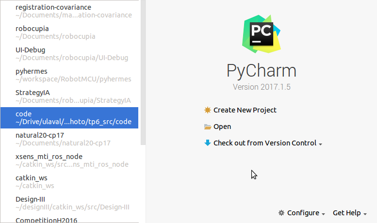Click the Version 2017.1.5 text
The width and height of the screenshot is (377, 223).
(262, 87)
